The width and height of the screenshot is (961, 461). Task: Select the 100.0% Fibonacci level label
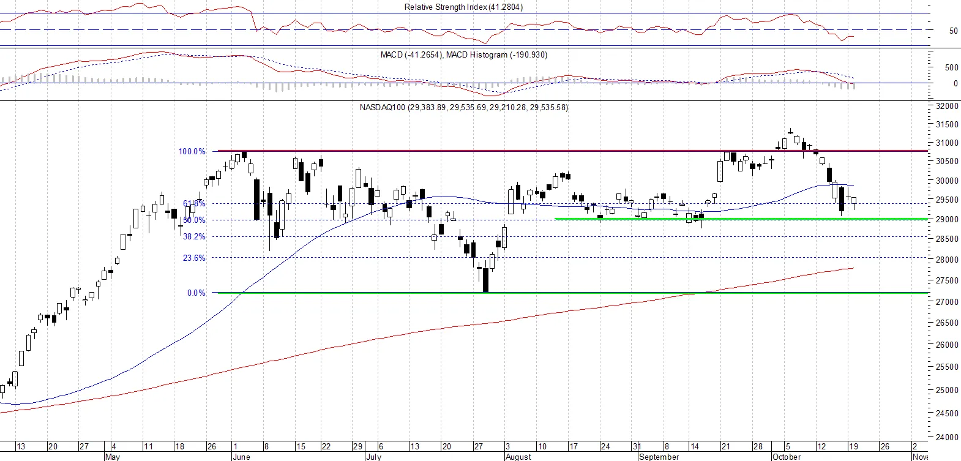tap(192, 152)
